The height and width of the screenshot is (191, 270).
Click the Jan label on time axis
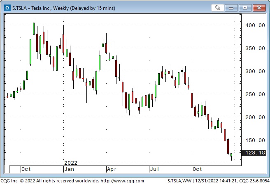[69, 169]
